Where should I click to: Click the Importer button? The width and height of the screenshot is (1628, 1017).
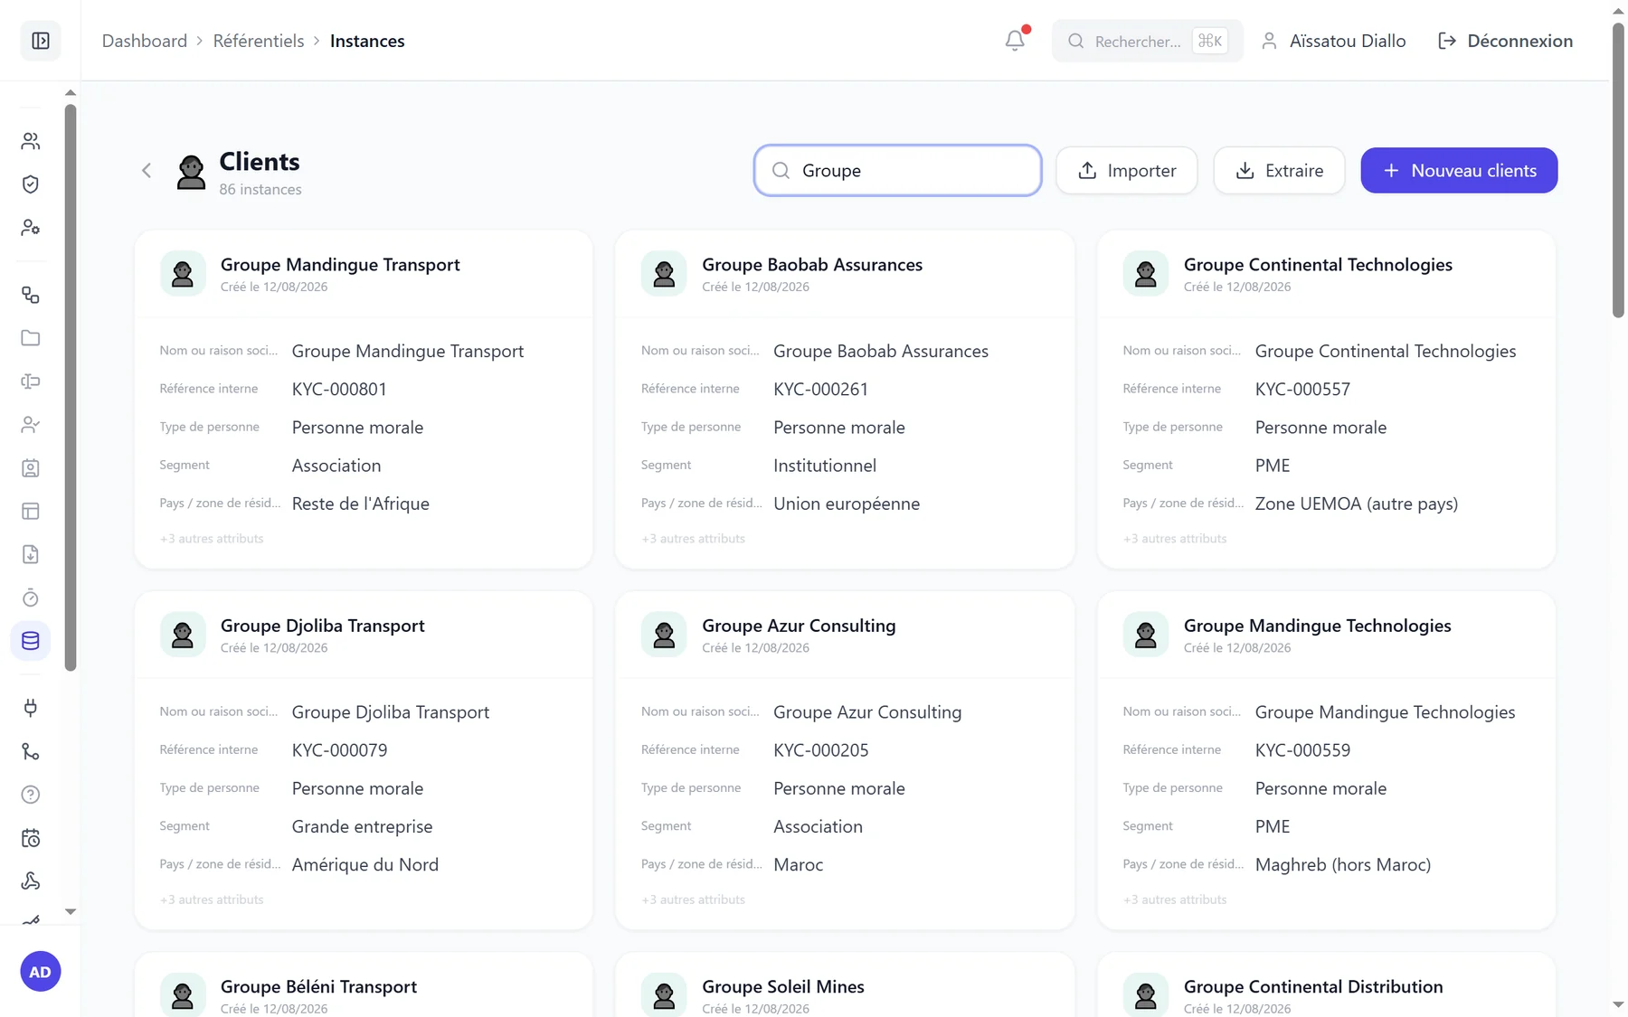(1127, 170)
